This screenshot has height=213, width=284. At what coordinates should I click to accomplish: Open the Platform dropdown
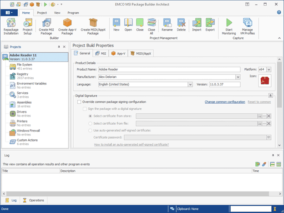(269, 69)
